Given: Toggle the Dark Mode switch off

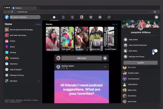Looking at the screenshot, I should tap(155, 51).
